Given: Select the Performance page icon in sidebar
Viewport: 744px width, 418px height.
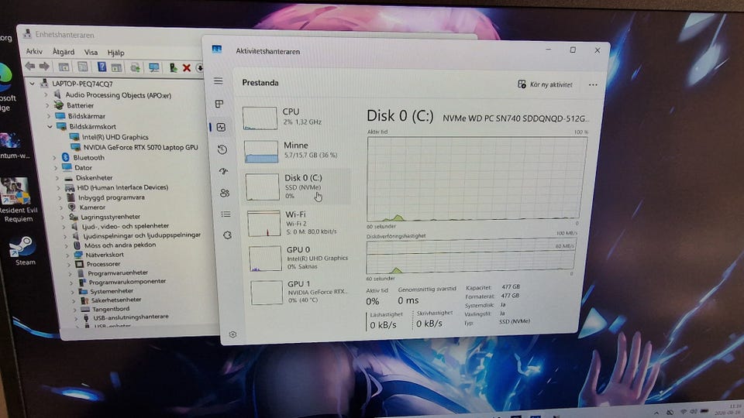Looking at the screenshot, I should pyautogui.click(x=221, y=127).
